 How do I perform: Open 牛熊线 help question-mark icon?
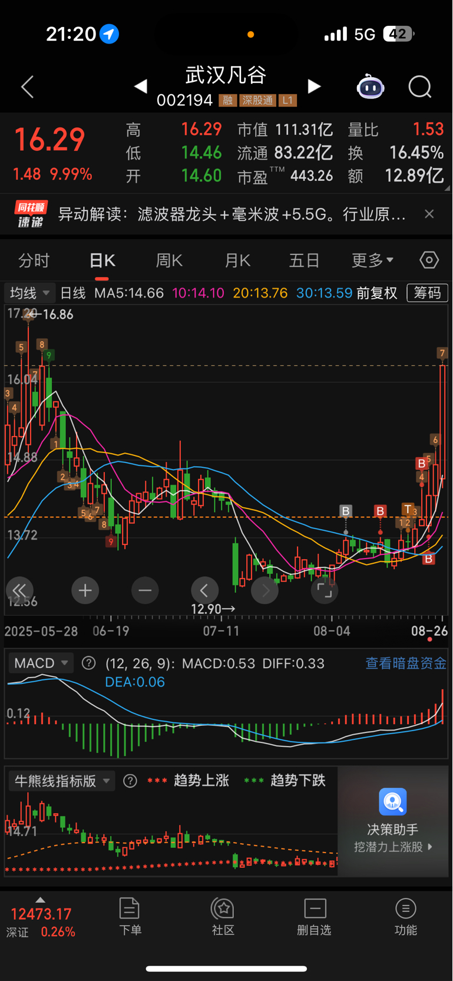(130, 781)
